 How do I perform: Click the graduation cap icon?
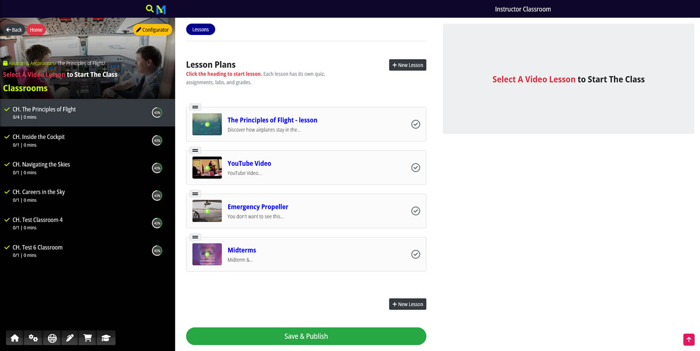pos(106,338)
